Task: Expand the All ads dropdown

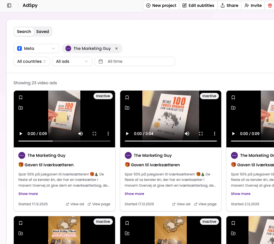Action: pyautogui.click(x=72, y=61)
